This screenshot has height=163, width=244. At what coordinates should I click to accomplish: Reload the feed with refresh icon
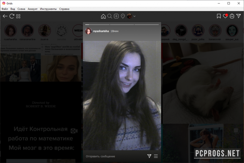coord(12,16)
